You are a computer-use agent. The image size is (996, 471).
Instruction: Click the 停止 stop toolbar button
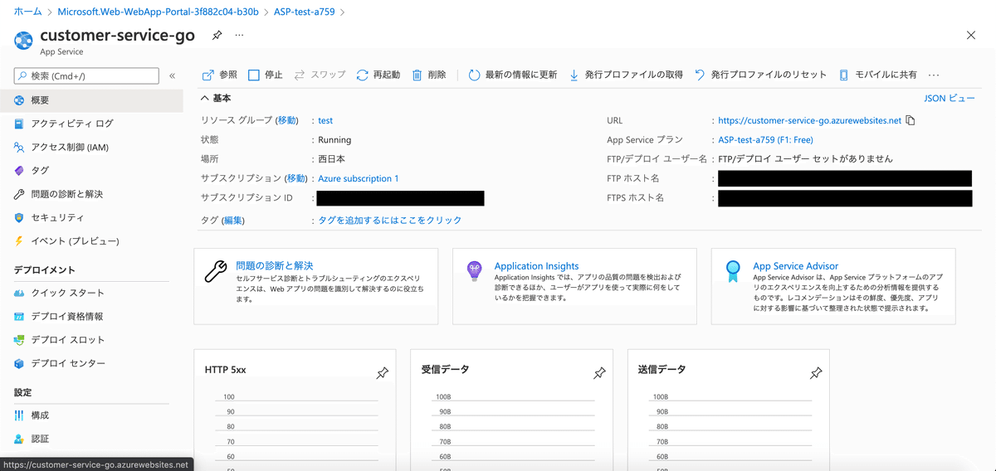pos(266,75)
